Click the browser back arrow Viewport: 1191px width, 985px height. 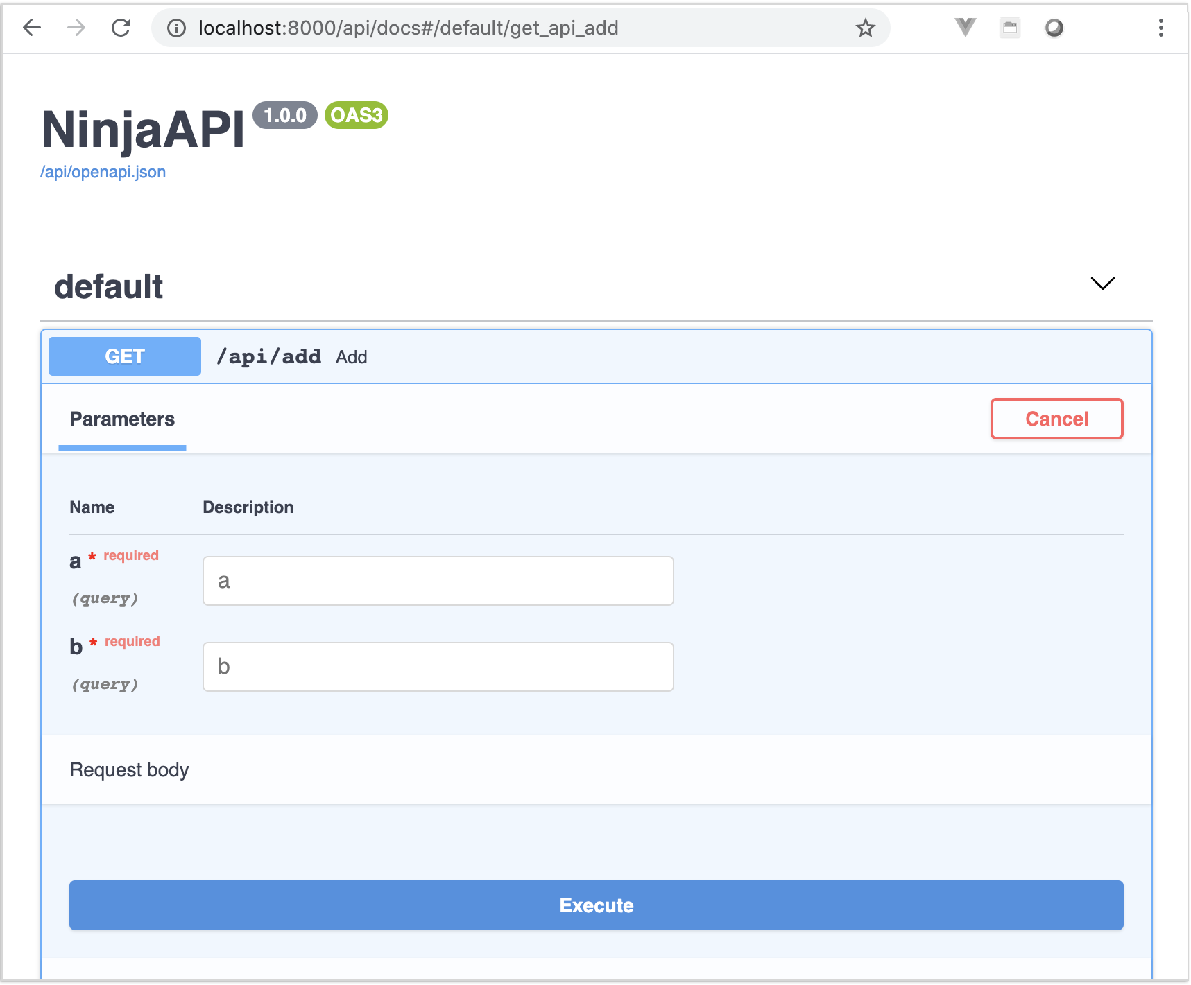31,28
